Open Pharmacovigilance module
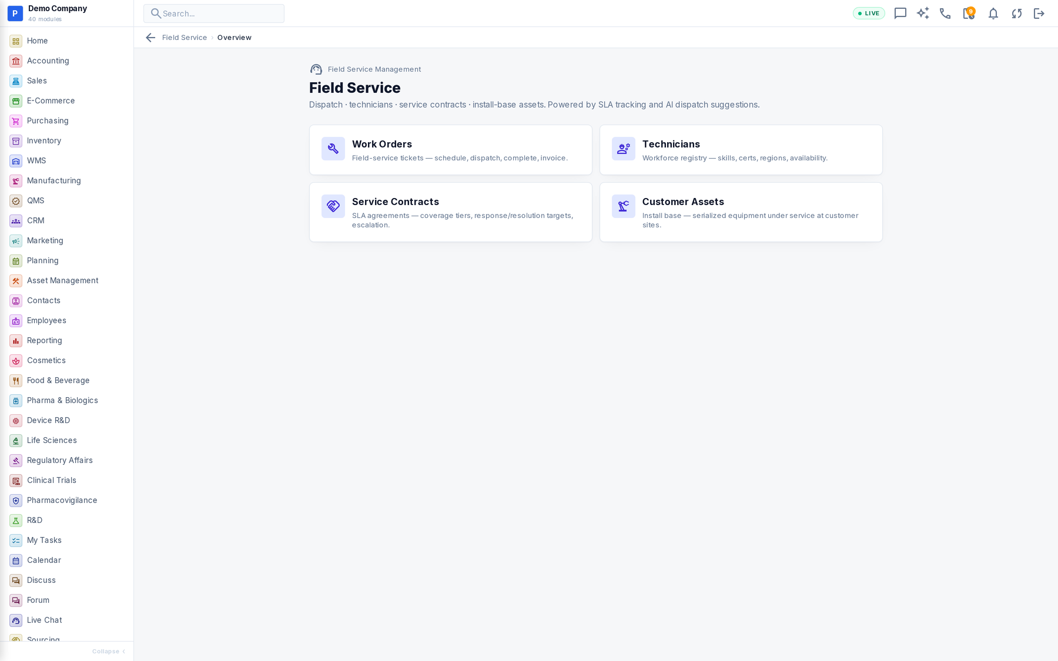The image size is (1058, 661). (x=66, y=500)
